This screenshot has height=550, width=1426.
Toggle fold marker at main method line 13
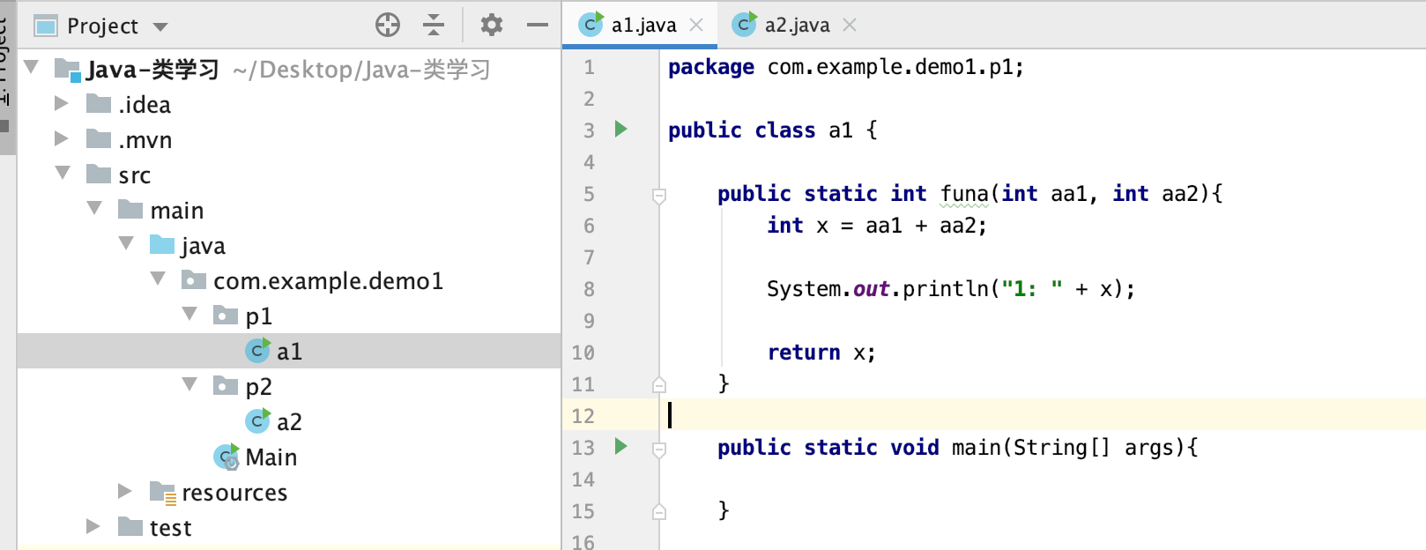[658, 449]
